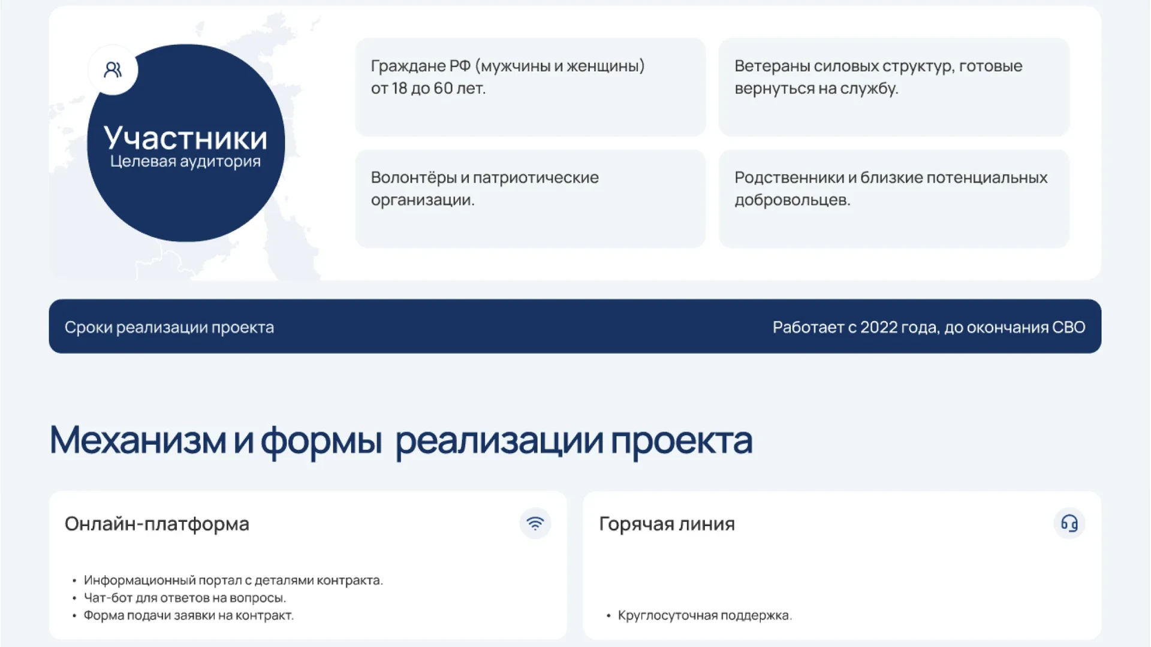
Task: Click the Механизм и формы реализации проекта heading
Action: point(400,441)
